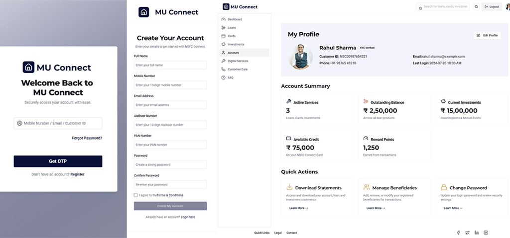Focus the Aadhaar Number input field
This screenshot has height=238, width=510.
(x=170, y=125)
